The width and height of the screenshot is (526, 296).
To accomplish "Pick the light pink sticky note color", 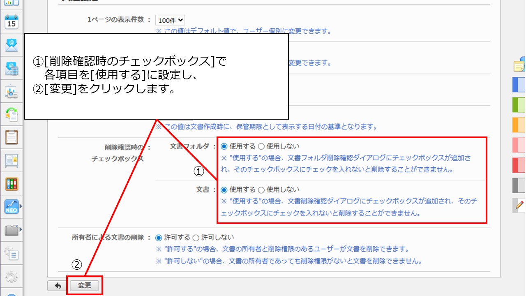I will click(519, 145).
